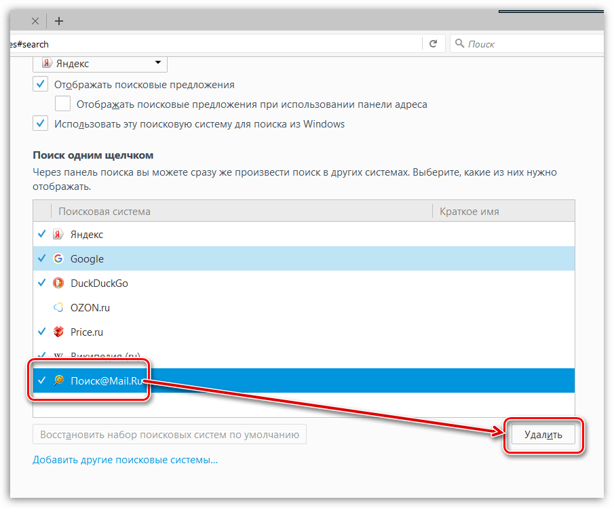Click the OZON.ru icon in the list
614x508 pixels.
tap(58, 307)
